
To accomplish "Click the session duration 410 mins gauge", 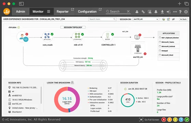I will (128, 100).
